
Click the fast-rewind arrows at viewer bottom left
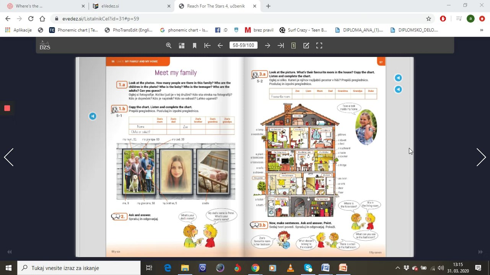(10, 252)
